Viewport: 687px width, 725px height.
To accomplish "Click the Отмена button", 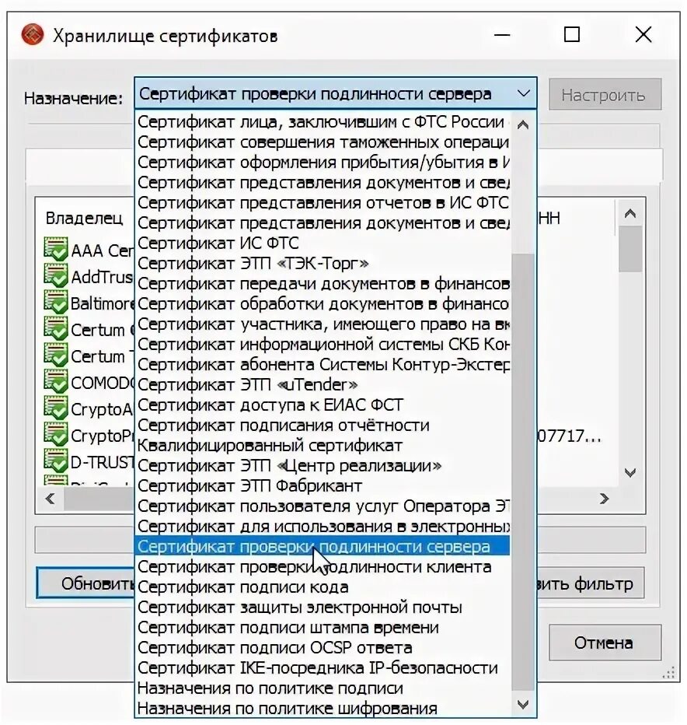I will (605, 643).
